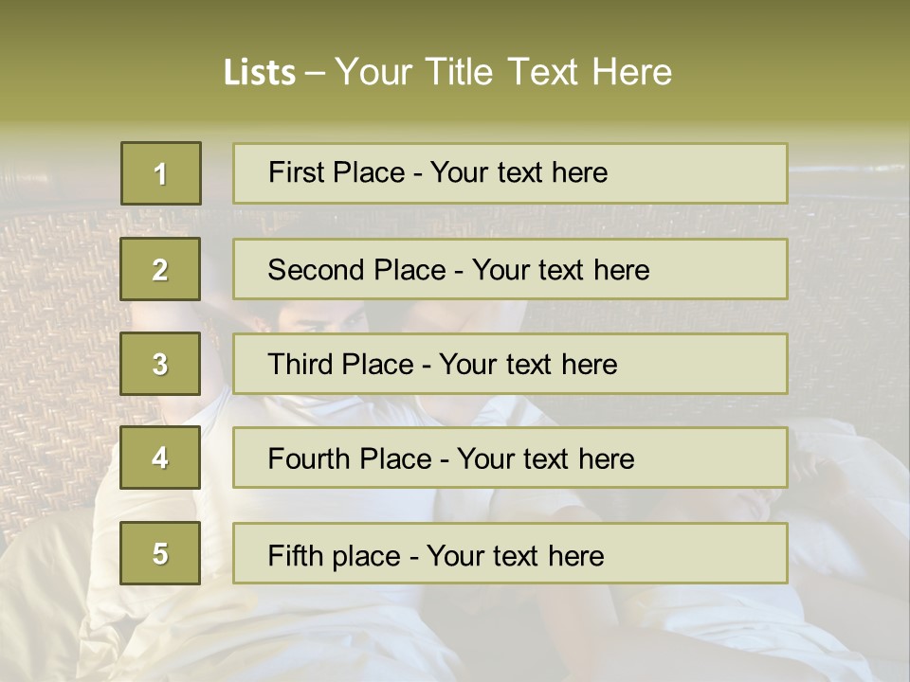Select the number 2 square
This screenshot has height=682, width=910.
(x=160, y=269)
